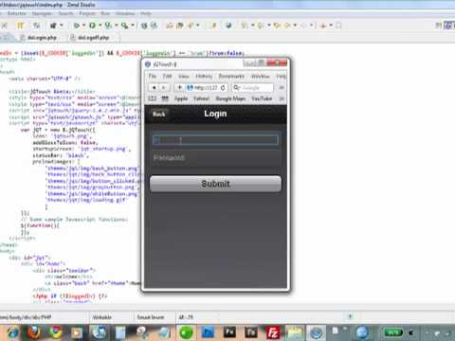Open the View menu in Safari window
Viewport: 455px width, 341px height.
pyautogui.click(x=183, y=76)
